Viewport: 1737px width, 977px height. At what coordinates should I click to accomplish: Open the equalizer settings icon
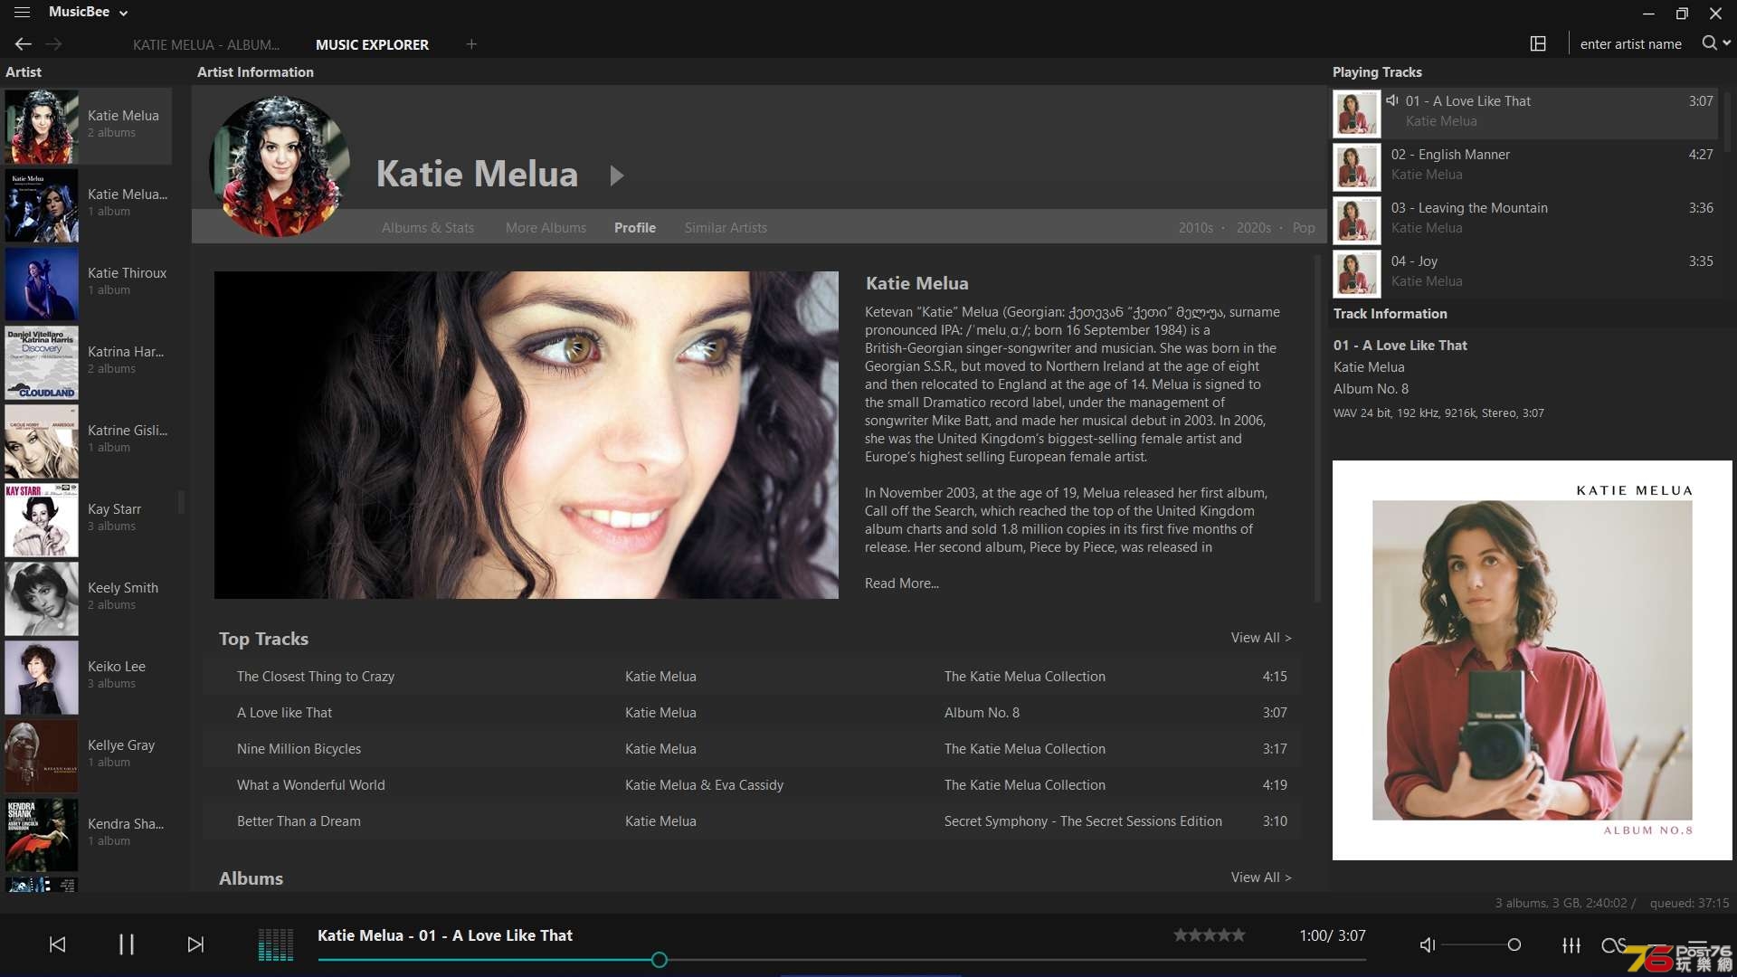click(x=1571, y=944)
